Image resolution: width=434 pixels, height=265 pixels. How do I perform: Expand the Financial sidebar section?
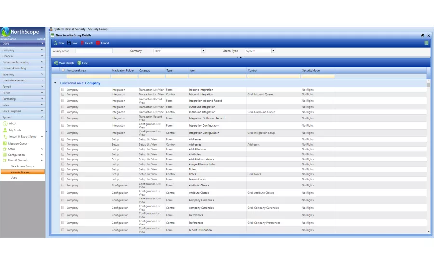(x=23, y=56)
